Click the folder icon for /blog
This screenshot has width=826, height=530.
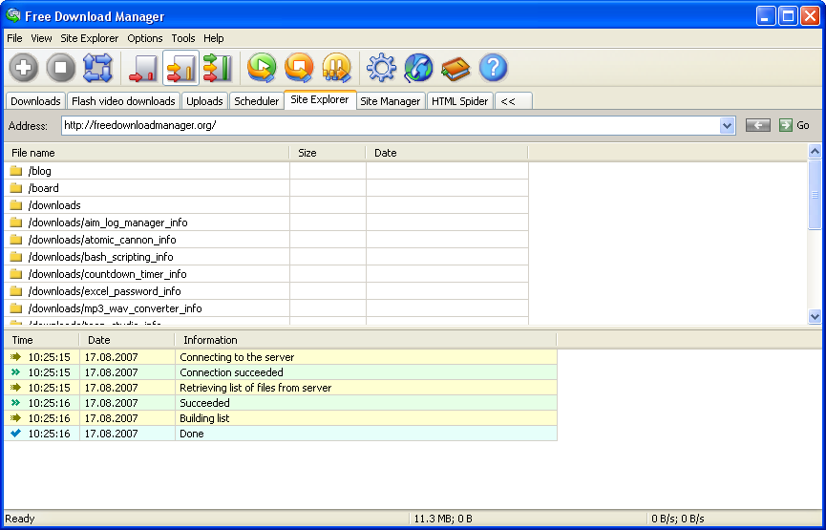[x=16, y=171]
